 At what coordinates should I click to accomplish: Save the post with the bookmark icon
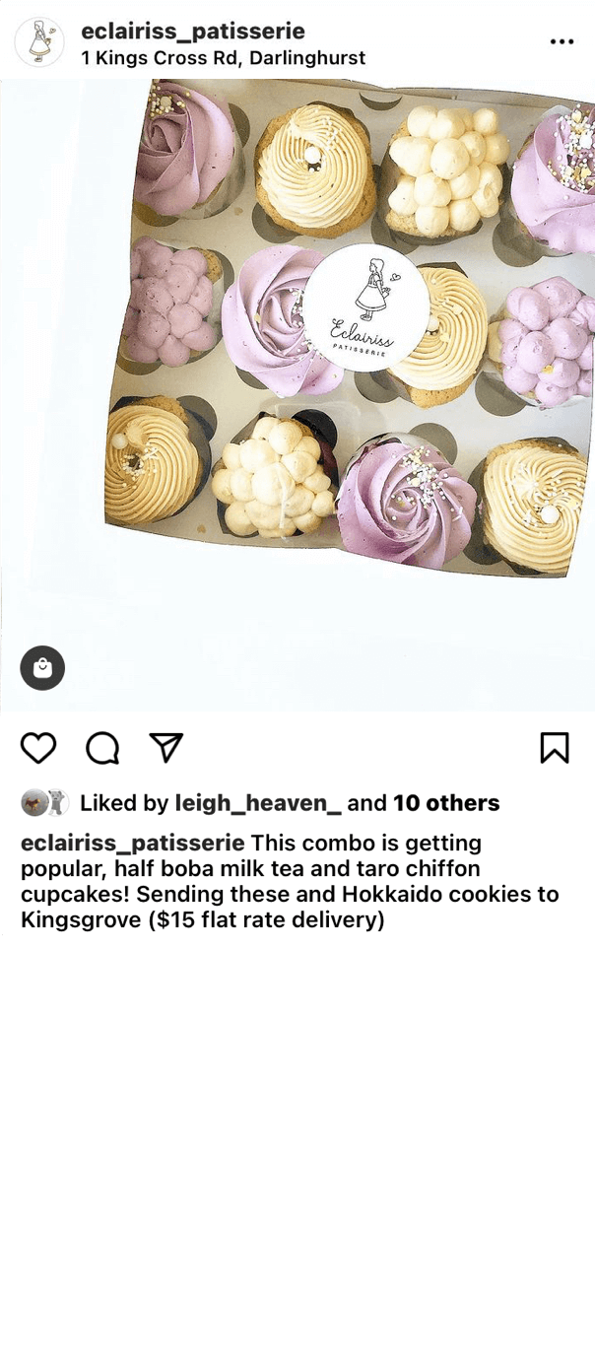tap(555, 748)
